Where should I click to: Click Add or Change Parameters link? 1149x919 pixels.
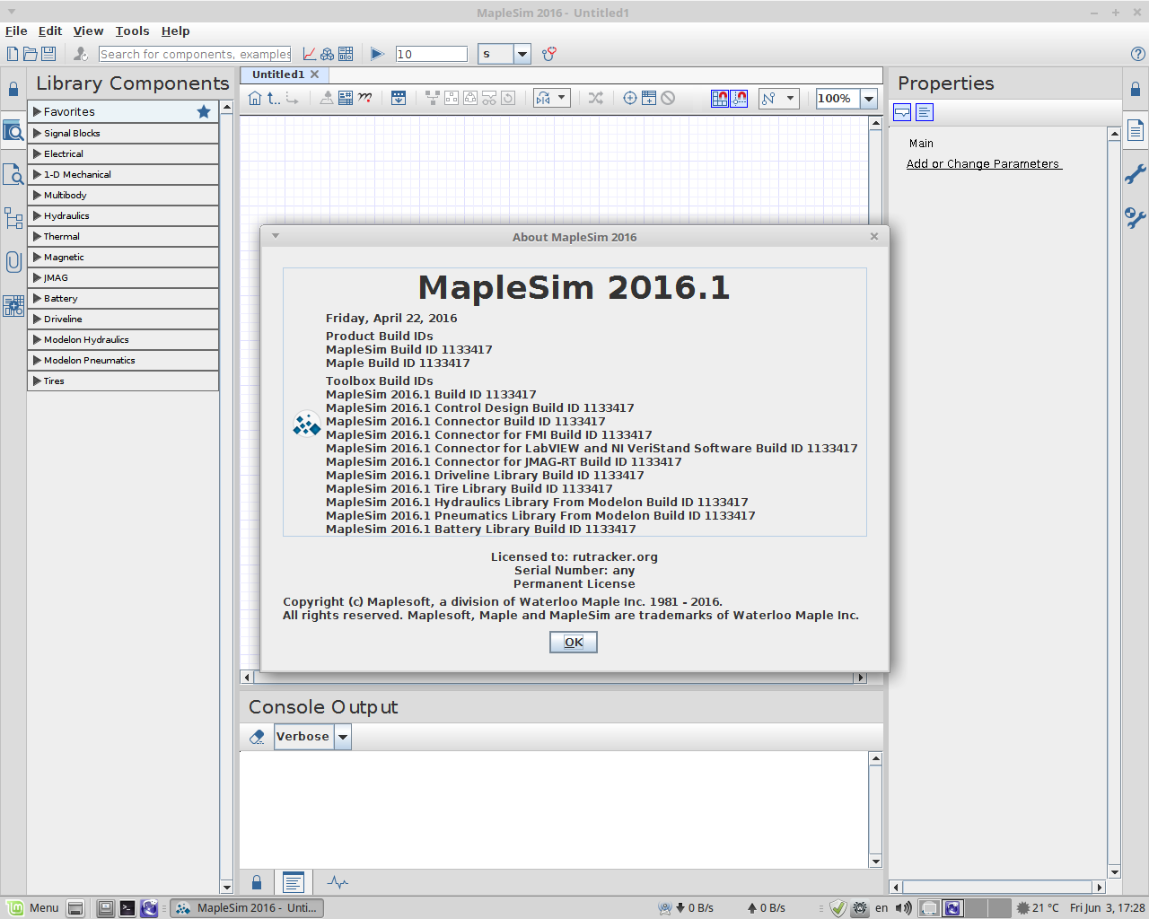[x=984, y=163]
